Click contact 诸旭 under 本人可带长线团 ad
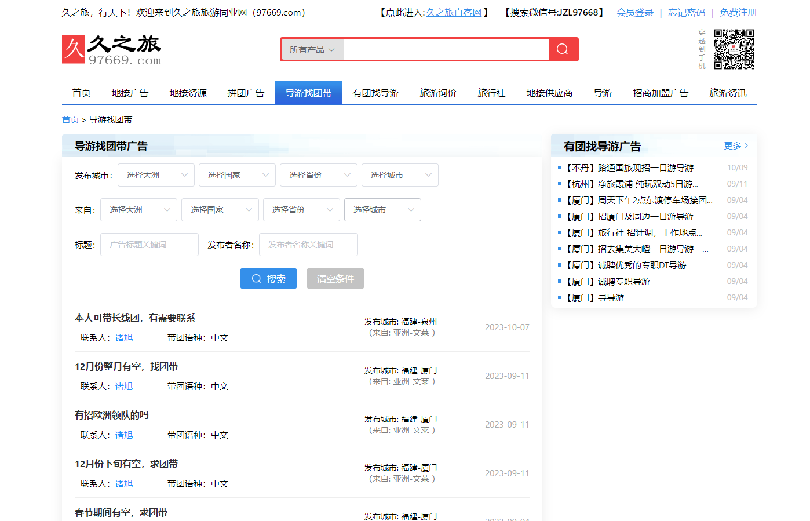 [x=124, y=337]
